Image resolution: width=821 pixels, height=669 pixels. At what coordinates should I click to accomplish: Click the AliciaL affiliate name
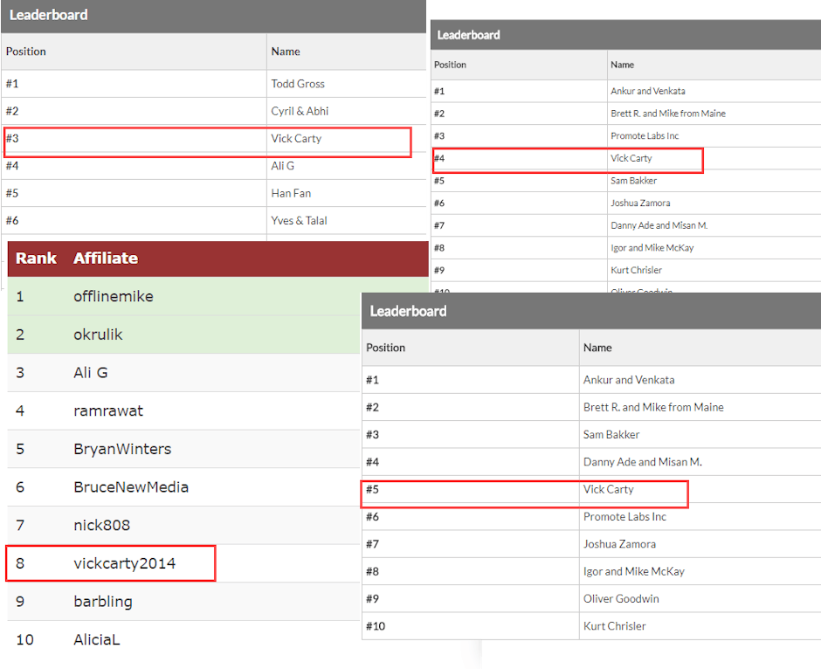[x=96, y=640]
